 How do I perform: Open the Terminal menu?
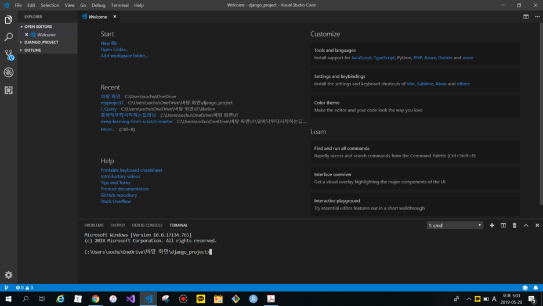(x=120, y=5)
